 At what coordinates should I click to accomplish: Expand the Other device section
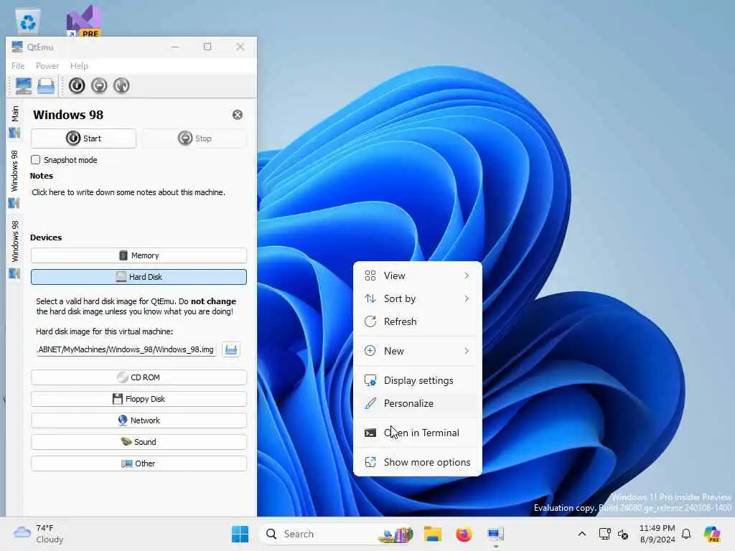[139, 464]
